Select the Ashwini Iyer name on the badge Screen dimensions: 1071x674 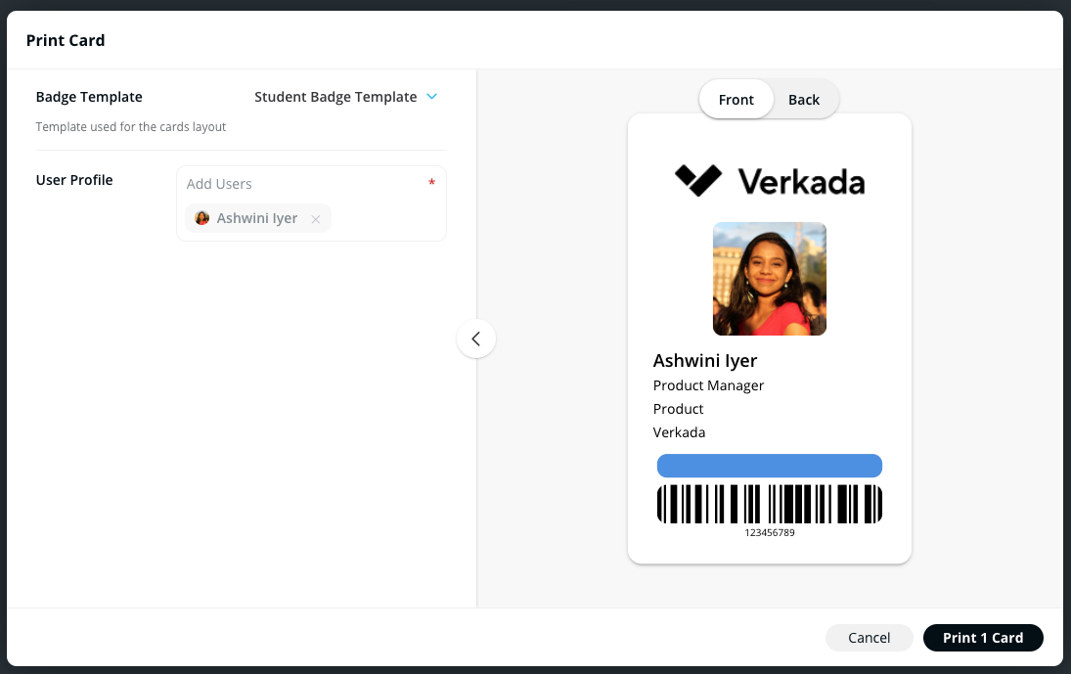(705, 361)
